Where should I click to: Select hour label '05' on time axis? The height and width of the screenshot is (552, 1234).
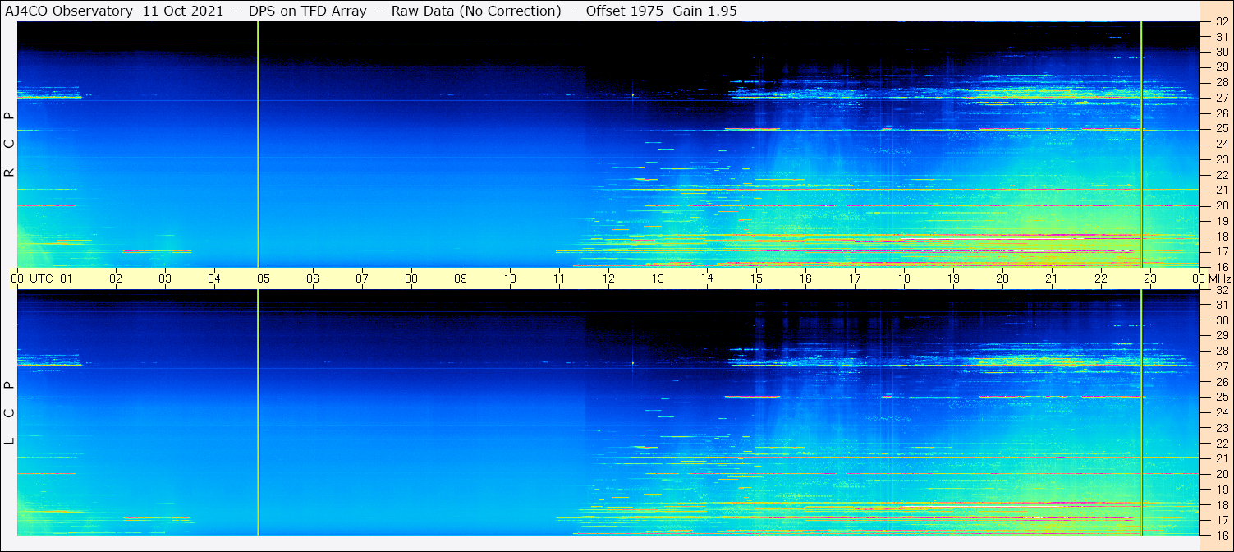tap(264, 278)
